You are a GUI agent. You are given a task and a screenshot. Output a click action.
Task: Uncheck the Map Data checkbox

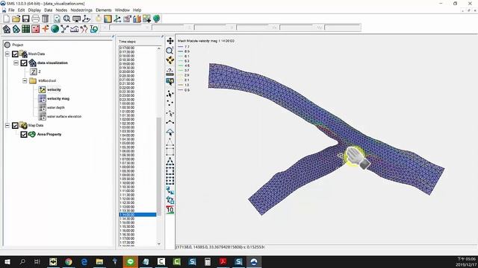point(15,126)
